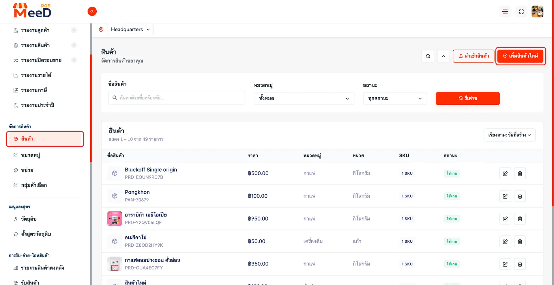
Task: Open the กลุ่มตัวเลือก sidebar item
Action: (34, 185)
